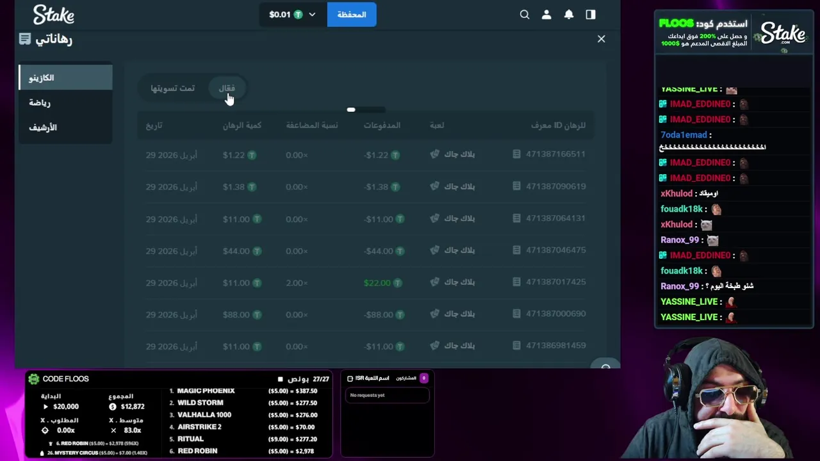This screenshot has width=820, height=461.
Task: Select the رياضة sidebar tab
Action: tap(66, 102)
